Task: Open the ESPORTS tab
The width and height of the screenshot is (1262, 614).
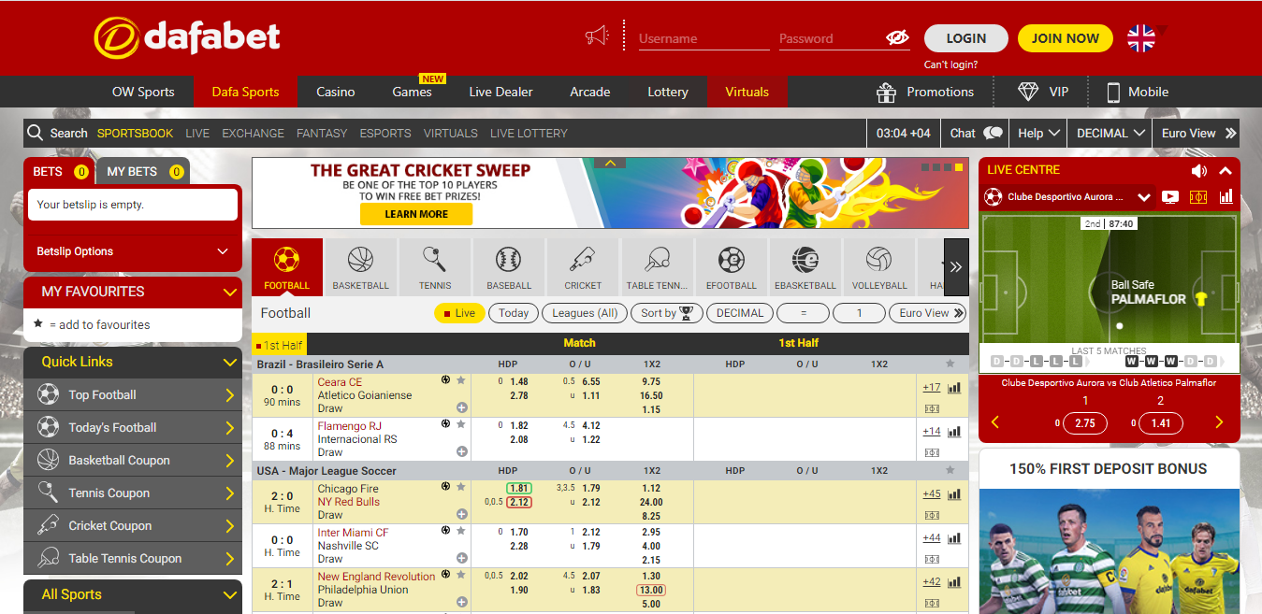Action: point(385,133)
